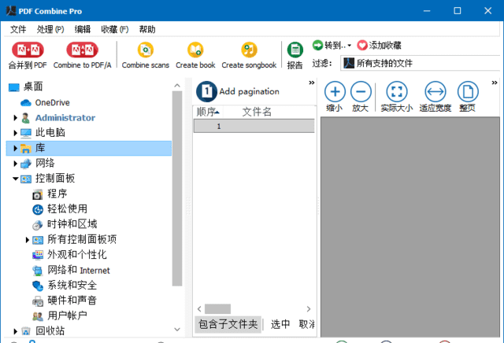Viewport: 504px width, 343px height.
Task: Select 硬件和声音 tree item
Action: tap(72, 301)
